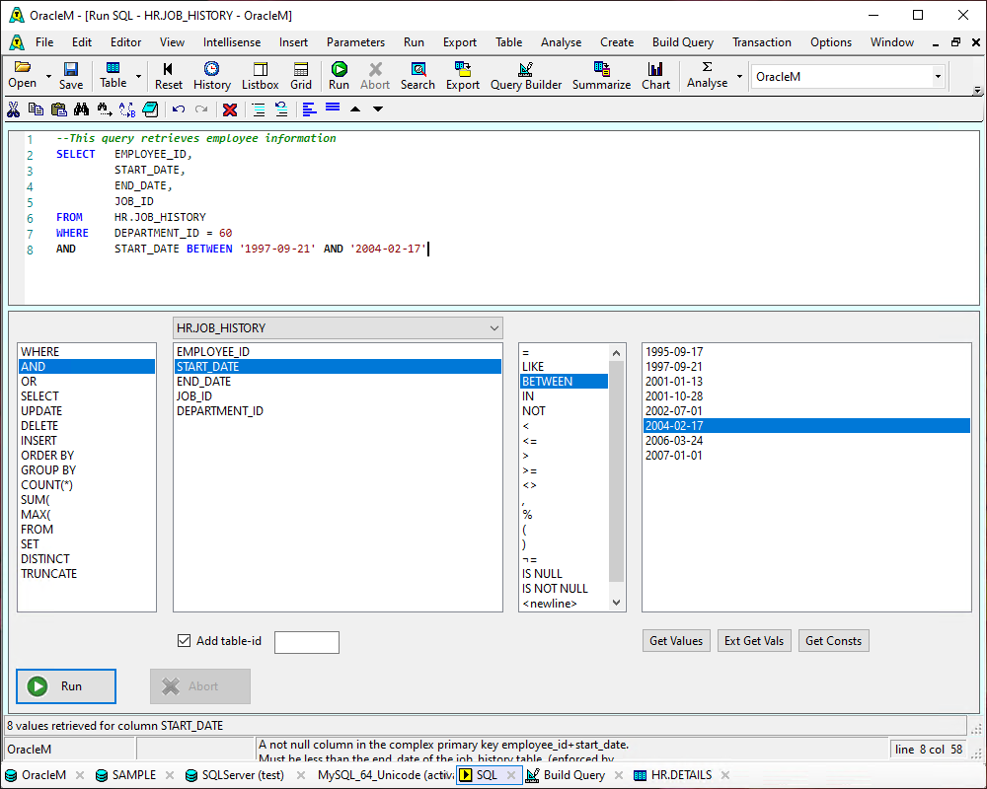Viewport: 987px width, 789px height.
Task: Select EMPLOYEE_ID in the column list
Action: 338,352
